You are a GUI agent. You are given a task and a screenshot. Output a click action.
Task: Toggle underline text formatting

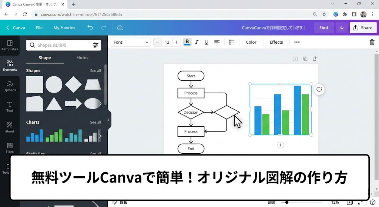(207, 42)
